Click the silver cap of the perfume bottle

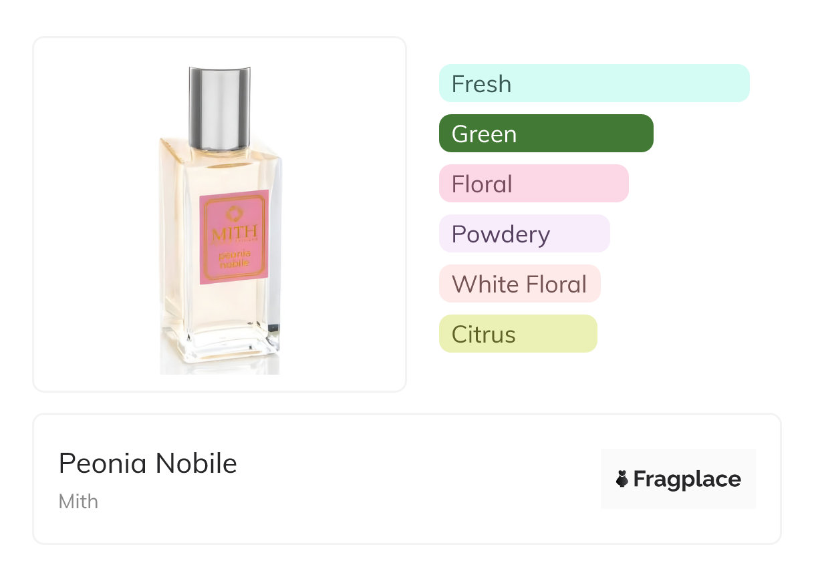point(219,106)
